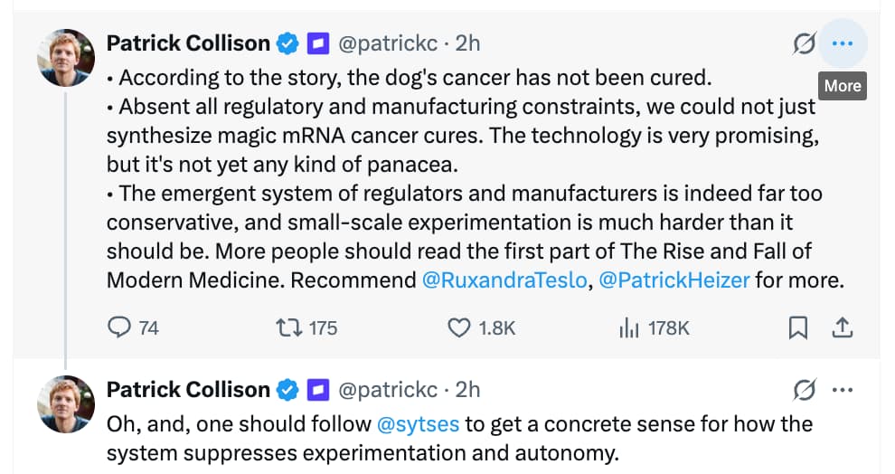895x474 pixels.
Task: Open the @patrickc handle on first tweet
Action: pos(390,43)
